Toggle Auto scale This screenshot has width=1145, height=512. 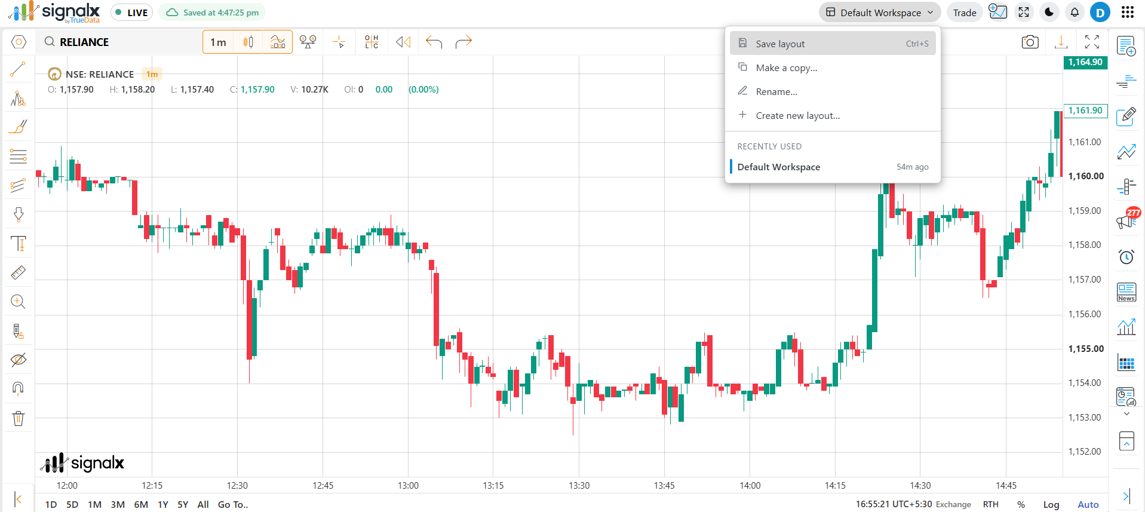1088,505
